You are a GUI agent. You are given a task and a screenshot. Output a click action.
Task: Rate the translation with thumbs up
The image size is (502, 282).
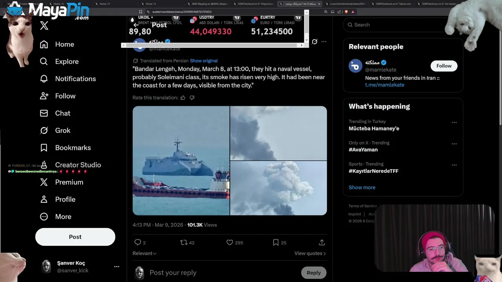click(x=183, y=98)
